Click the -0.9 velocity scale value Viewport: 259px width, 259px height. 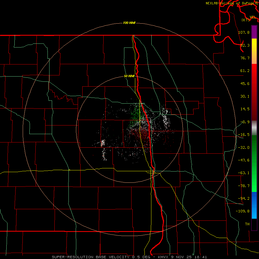pos(245,122)
